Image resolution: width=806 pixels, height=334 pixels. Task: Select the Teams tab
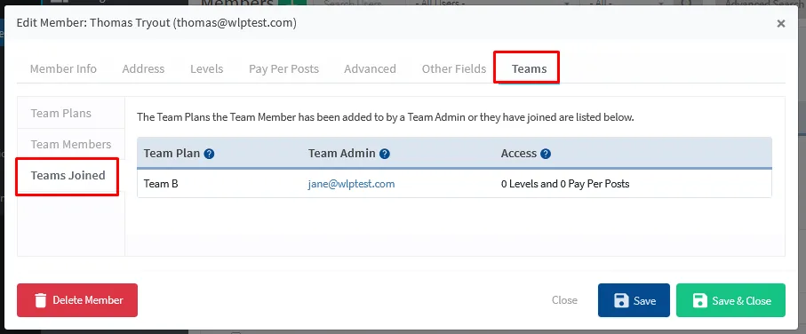tap(529, 69)
